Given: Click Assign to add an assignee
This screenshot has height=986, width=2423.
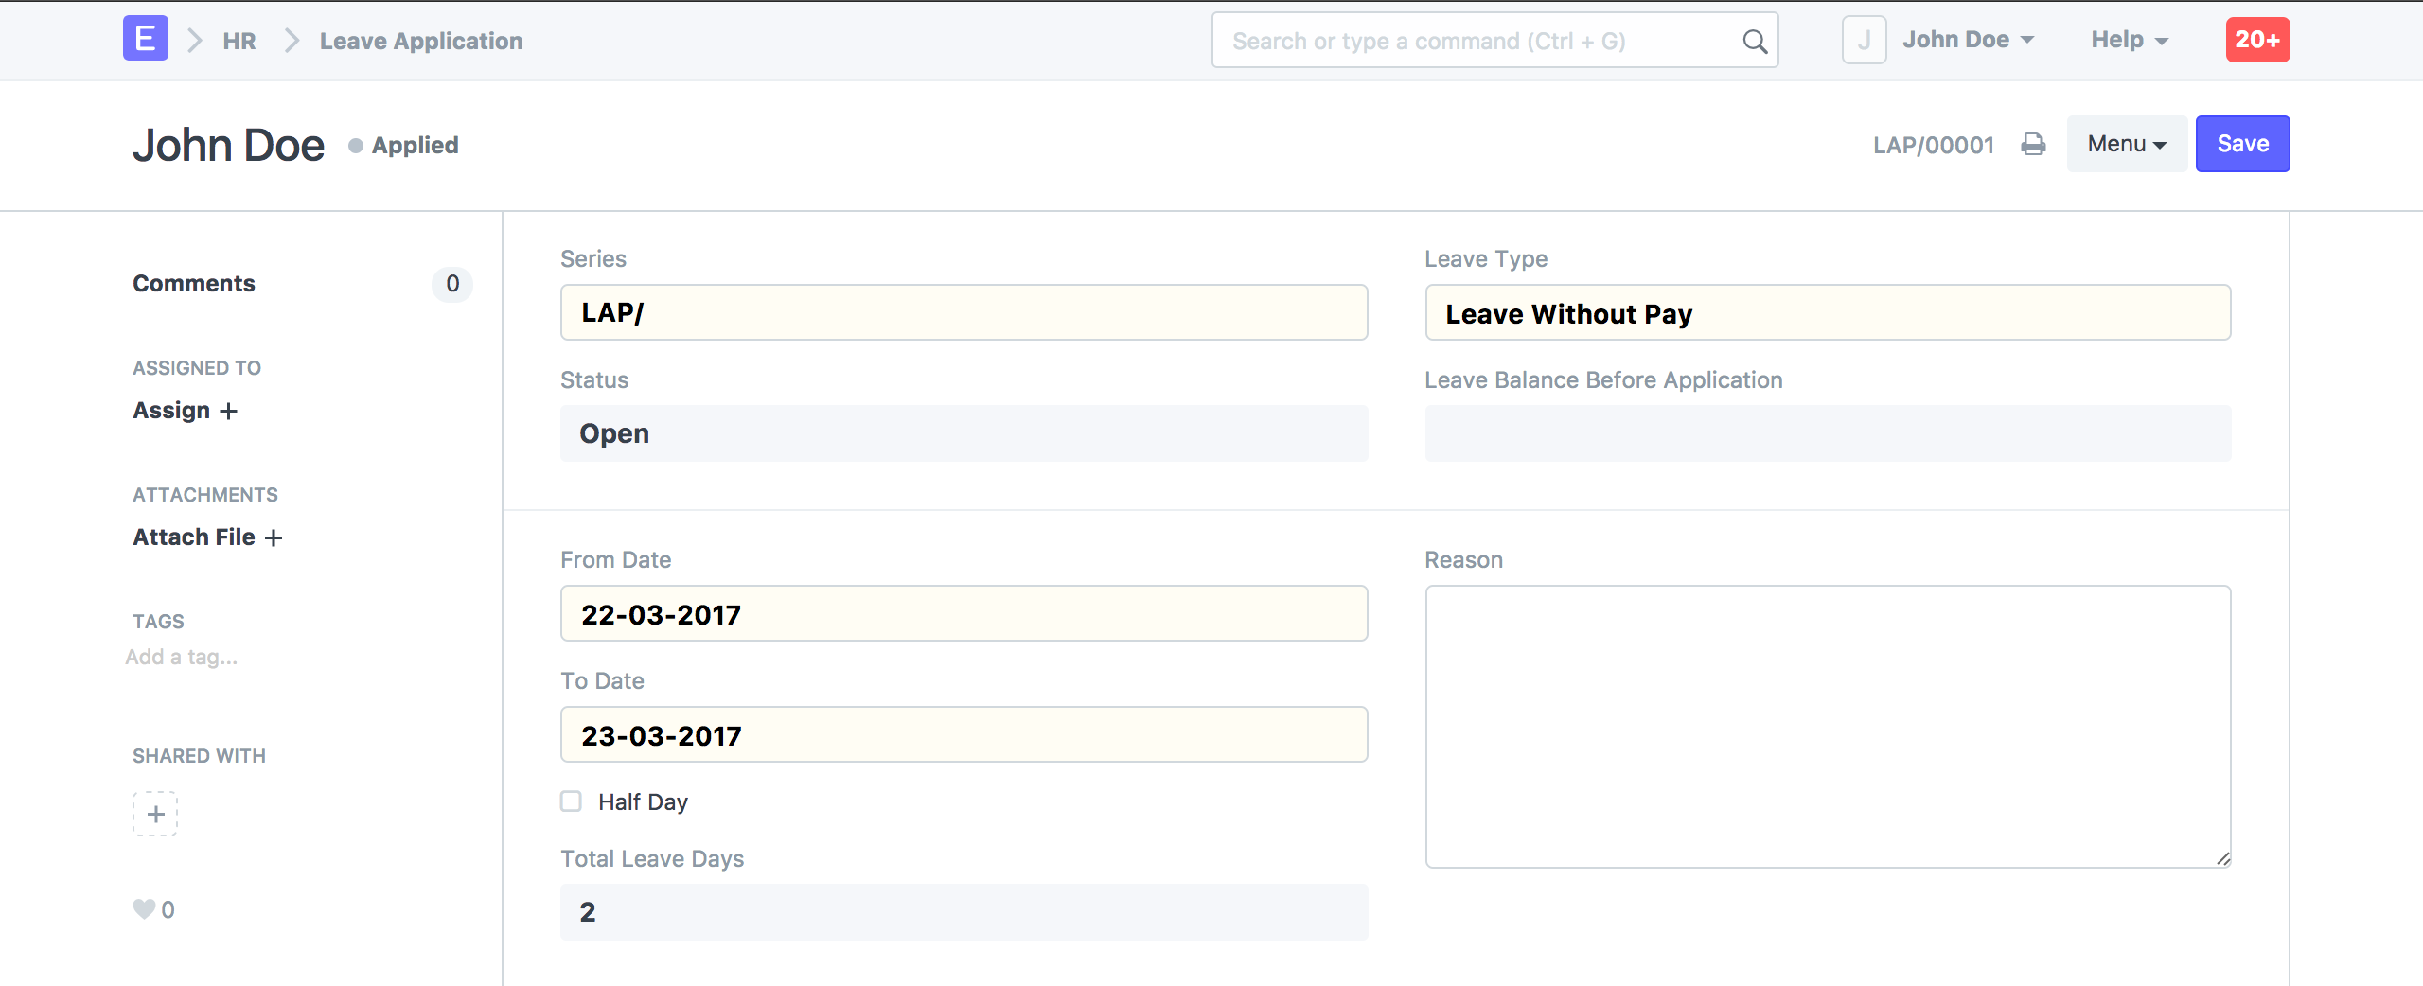Looking at the screenshot, I should [x=185, y=411].
